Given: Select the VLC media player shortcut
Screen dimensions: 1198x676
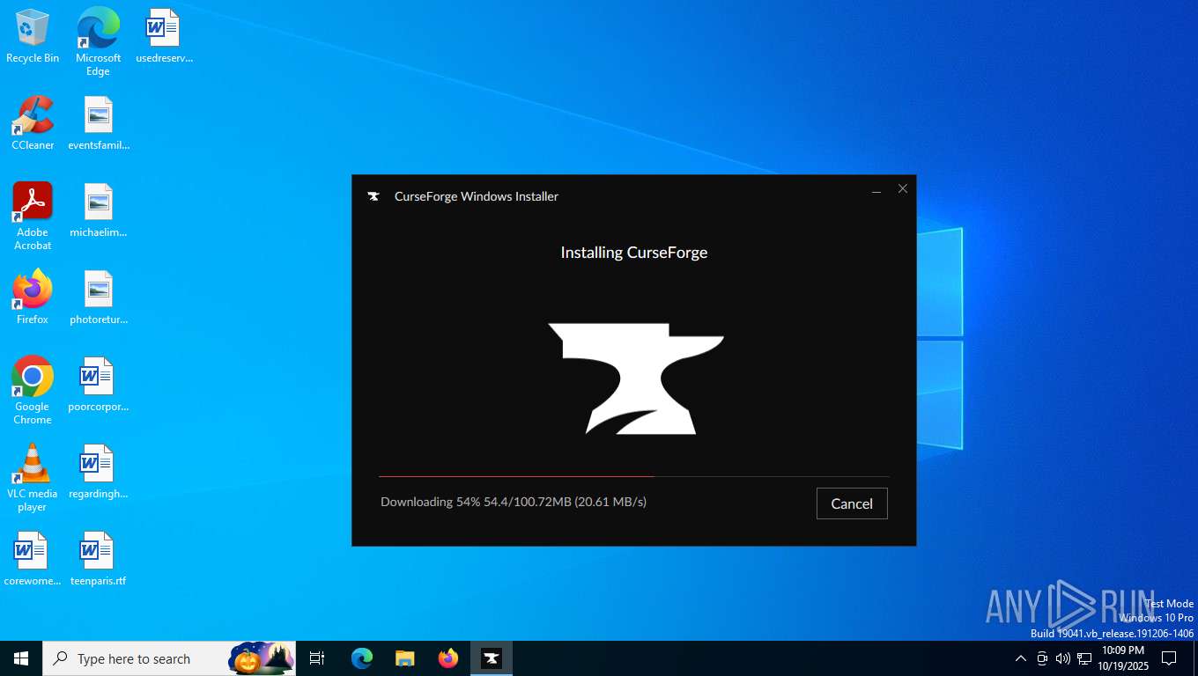Looking at the screenshot, I should click(x=33, y=478).
